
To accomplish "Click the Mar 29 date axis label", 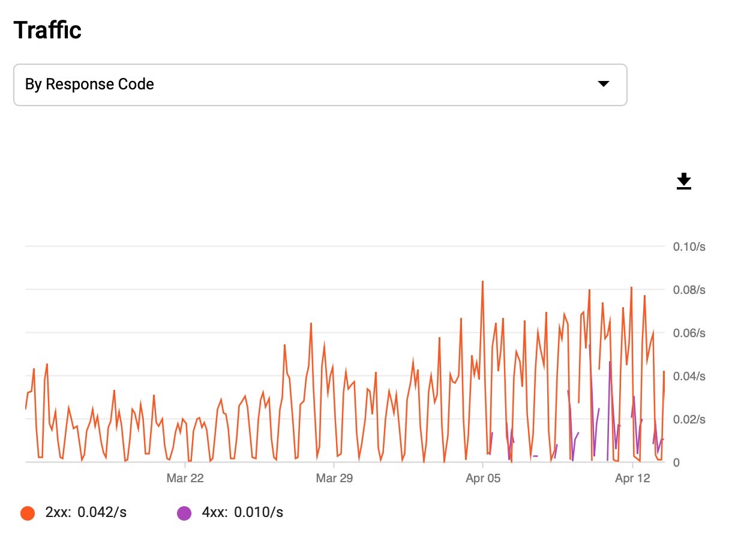I will [x=334, y=478].
